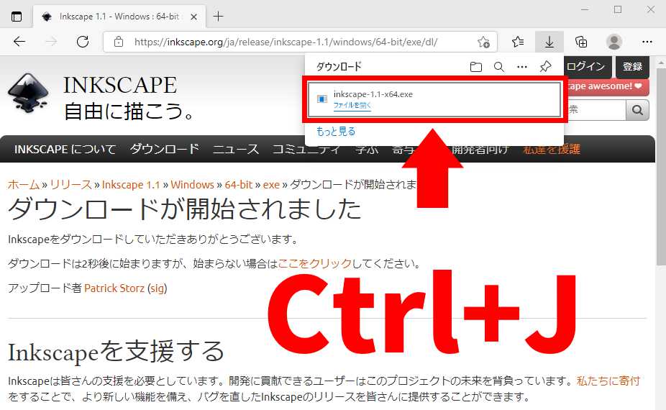Click もっと見る in Downloads panel
The height and width of the screenshot is (410, 666).
(x=336, y=132)
